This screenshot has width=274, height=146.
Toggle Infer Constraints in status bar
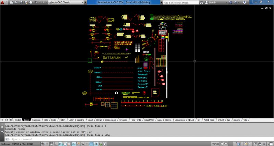click(42, 144)
